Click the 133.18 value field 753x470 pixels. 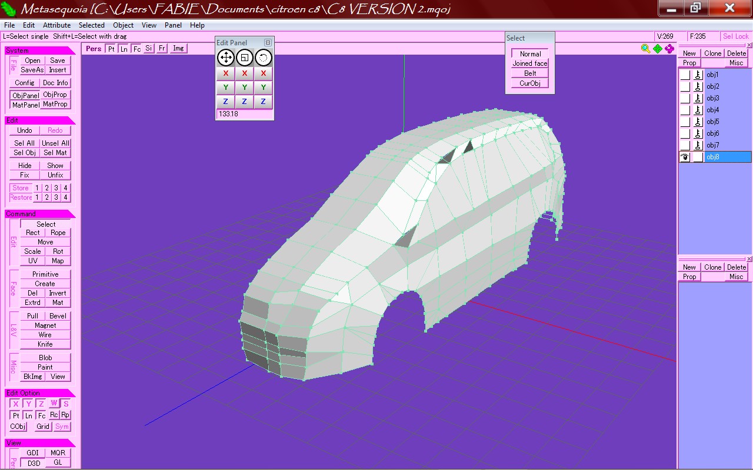(245, 114)
